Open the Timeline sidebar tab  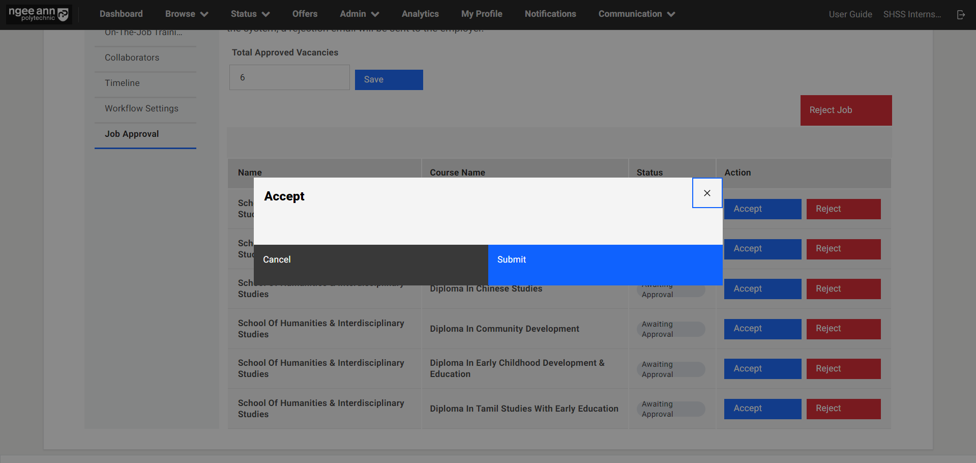pyautogui.click(x=122, y=83)
